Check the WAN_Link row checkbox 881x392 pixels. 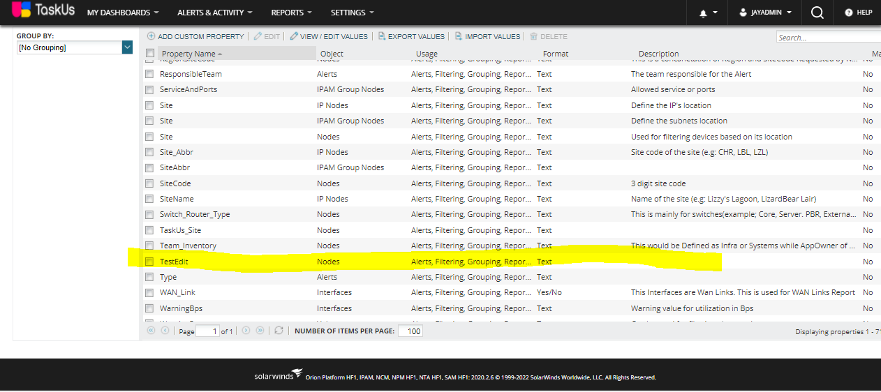pos(149,292)
